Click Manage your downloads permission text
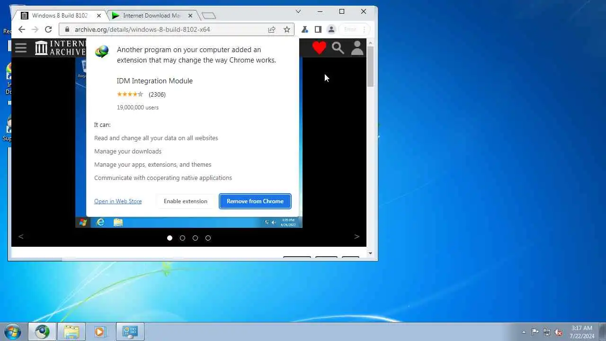This screenshot has width=606, height=341. (128, 152)
